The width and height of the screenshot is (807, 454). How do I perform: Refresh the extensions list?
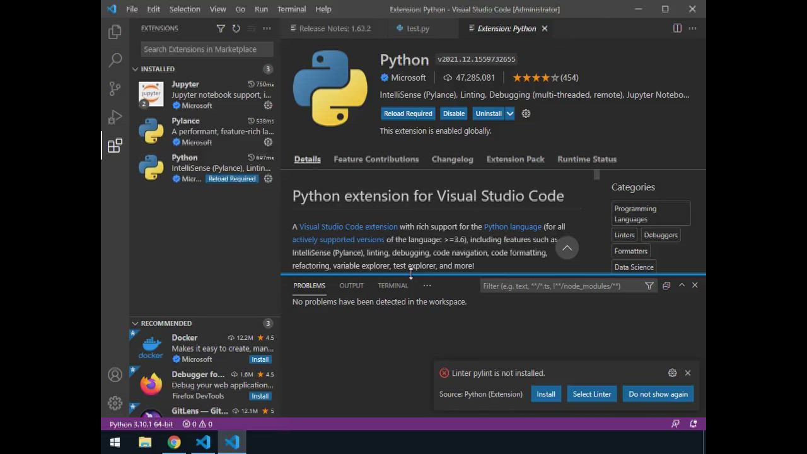(236, 28)
